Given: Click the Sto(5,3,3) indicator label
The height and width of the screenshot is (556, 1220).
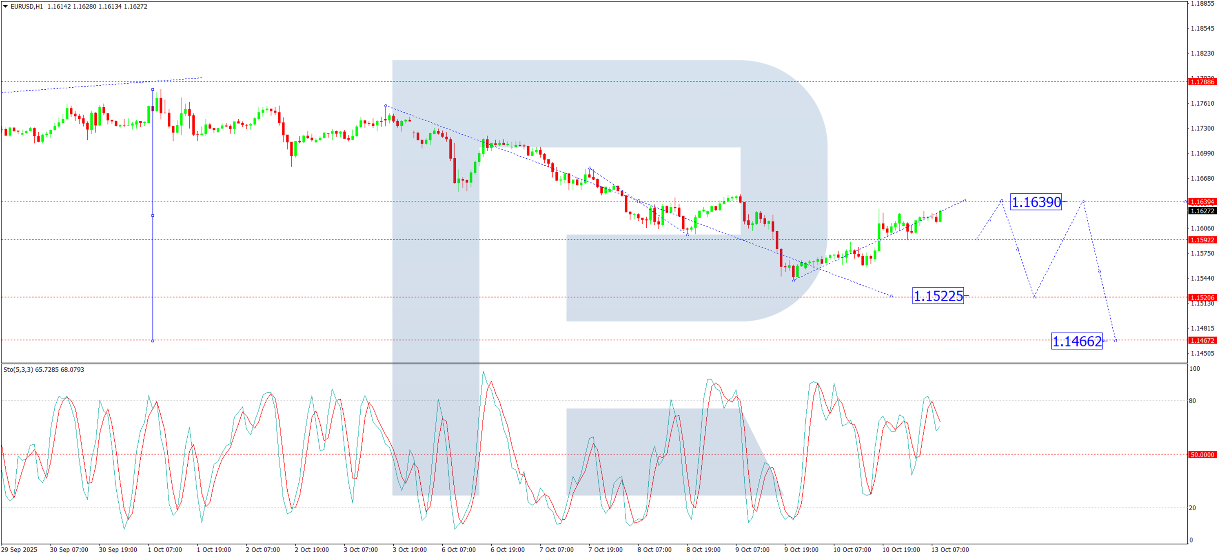Looking at the screenshot, I should [x=18, y=370].
